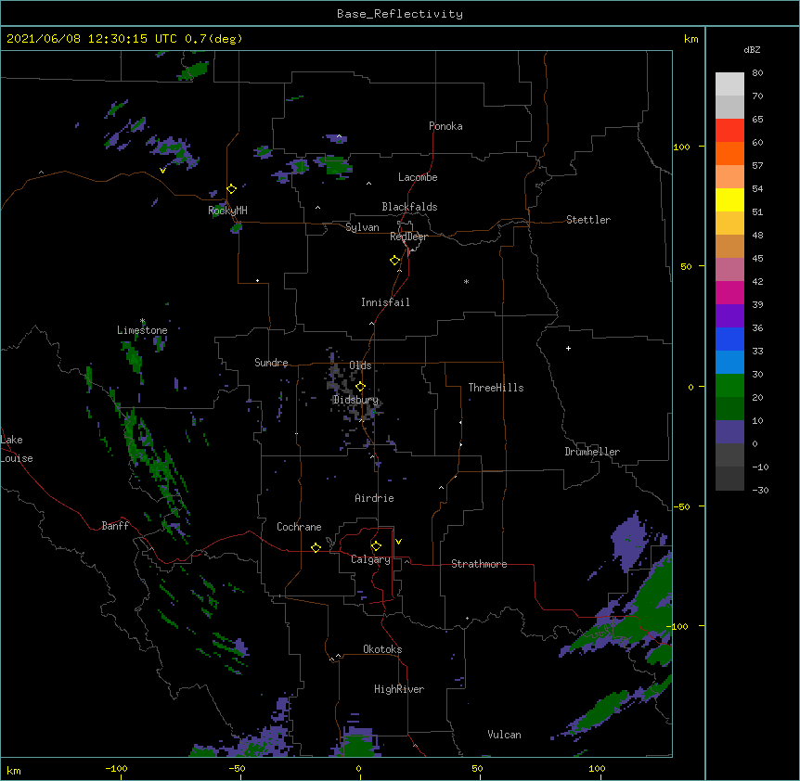Click the Lake Louise label
Viewport: 800px width, 781px height.
(17, 449)
